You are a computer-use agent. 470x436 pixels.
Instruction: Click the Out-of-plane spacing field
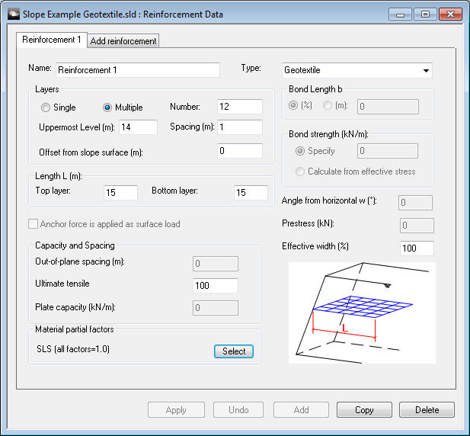[x=216, y=264]
